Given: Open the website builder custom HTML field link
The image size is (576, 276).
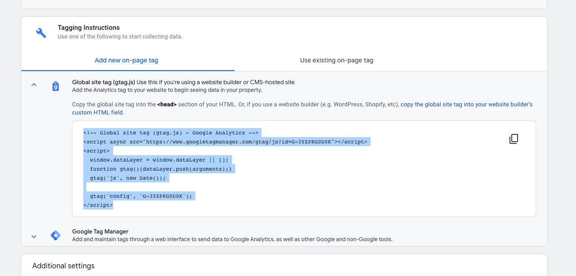Looking at the screenshot, I should point(302,108).
